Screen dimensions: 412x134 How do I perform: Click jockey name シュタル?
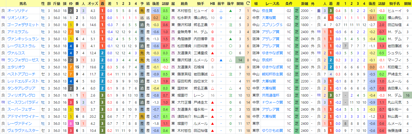(393, 53)
